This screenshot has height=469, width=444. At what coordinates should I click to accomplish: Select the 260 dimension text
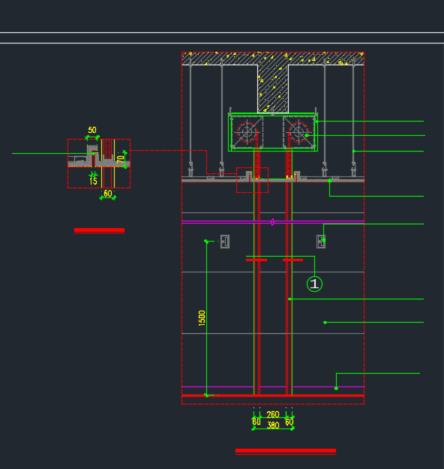click(273, 414)
